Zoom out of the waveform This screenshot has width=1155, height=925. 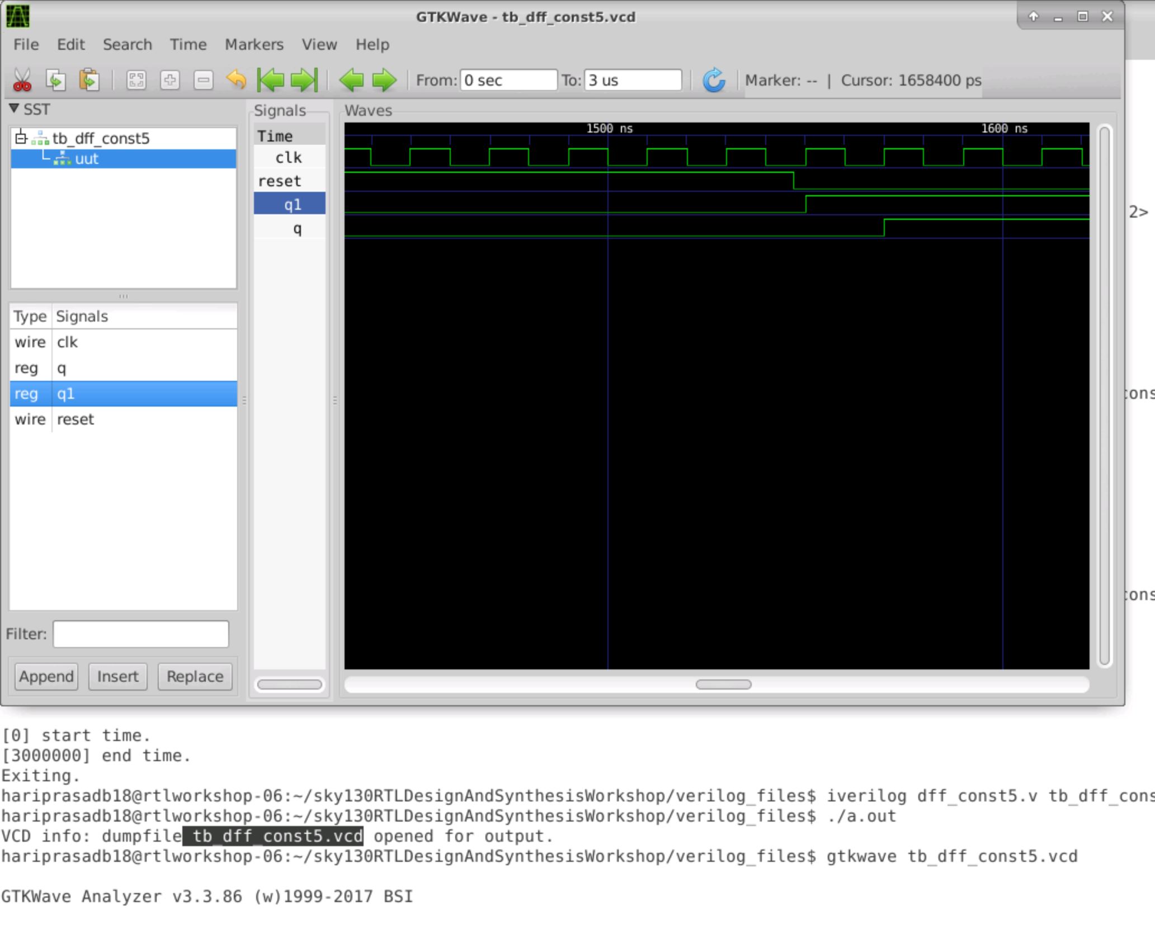point(203,80)
